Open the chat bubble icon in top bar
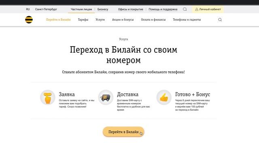 click(x=185, y=9)
